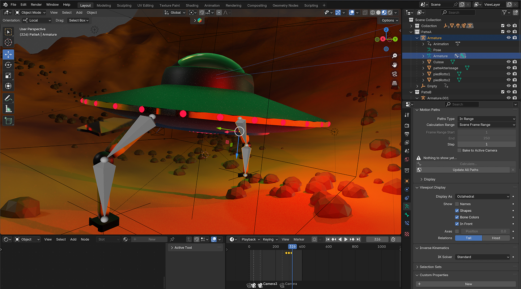
Task: Toggle the Axes checkbox
Action: pos(457,231)
